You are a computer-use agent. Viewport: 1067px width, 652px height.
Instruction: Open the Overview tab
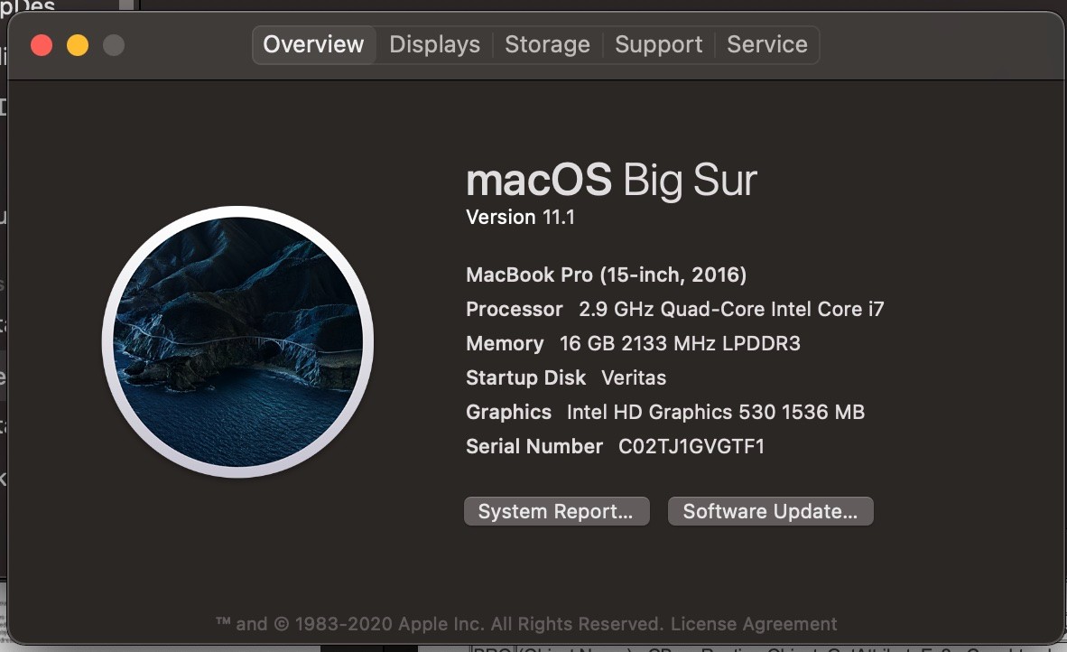click(x=313, y=44)
